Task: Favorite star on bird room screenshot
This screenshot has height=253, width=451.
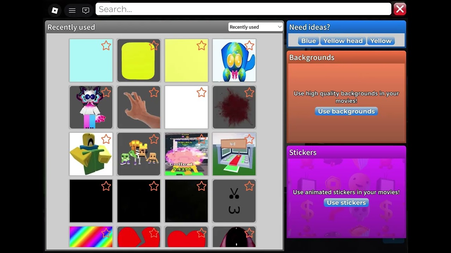Action: coord(249,139)
